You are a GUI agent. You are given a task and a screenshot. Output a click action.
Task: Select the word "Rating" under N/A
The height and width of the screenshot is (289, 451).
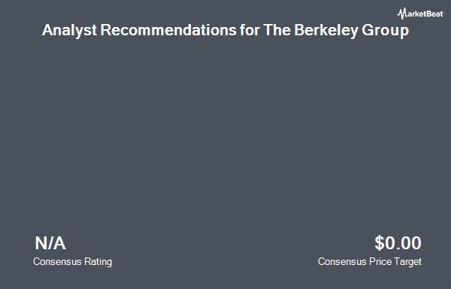click(98, 262)
